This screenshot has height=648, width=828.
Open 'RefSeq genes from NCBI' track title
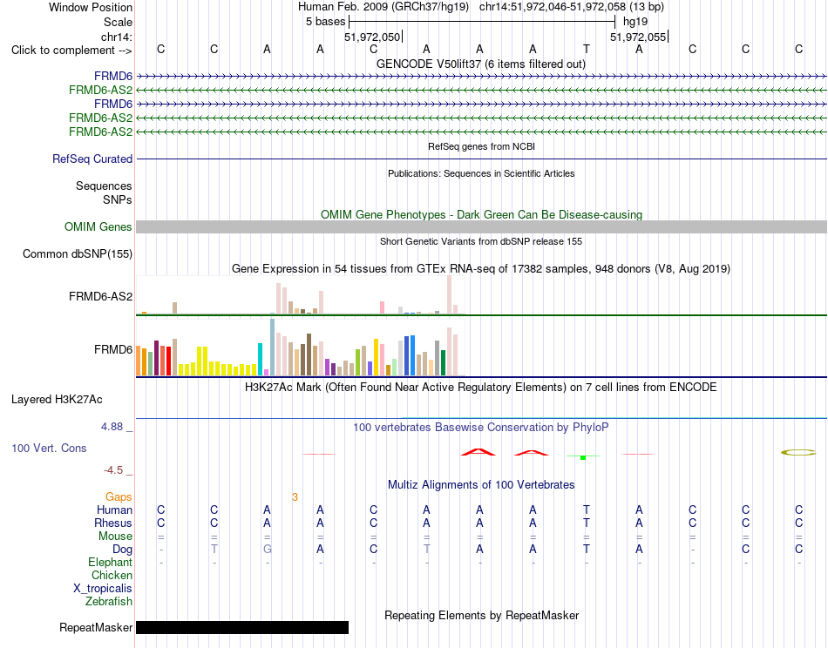[481, 146]
